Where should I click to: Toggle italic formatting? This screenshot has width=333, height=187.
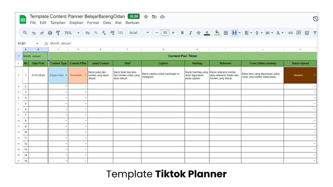click(190, 33)
